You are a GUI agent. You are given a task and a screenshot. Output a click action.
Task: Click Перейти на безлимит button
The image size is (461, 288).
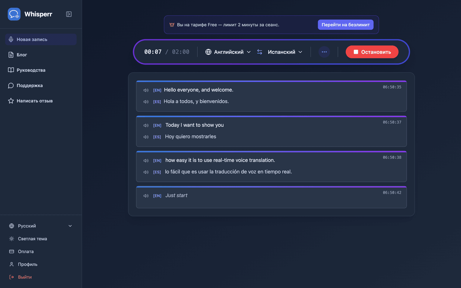[x=346, y=25]
